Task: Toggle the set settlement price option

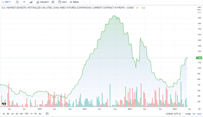Action: (x=194, y=114)
